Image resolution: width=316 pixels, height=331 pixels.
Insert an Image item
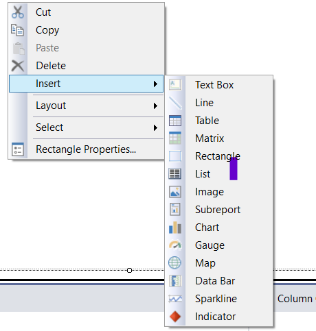point(218,192)
